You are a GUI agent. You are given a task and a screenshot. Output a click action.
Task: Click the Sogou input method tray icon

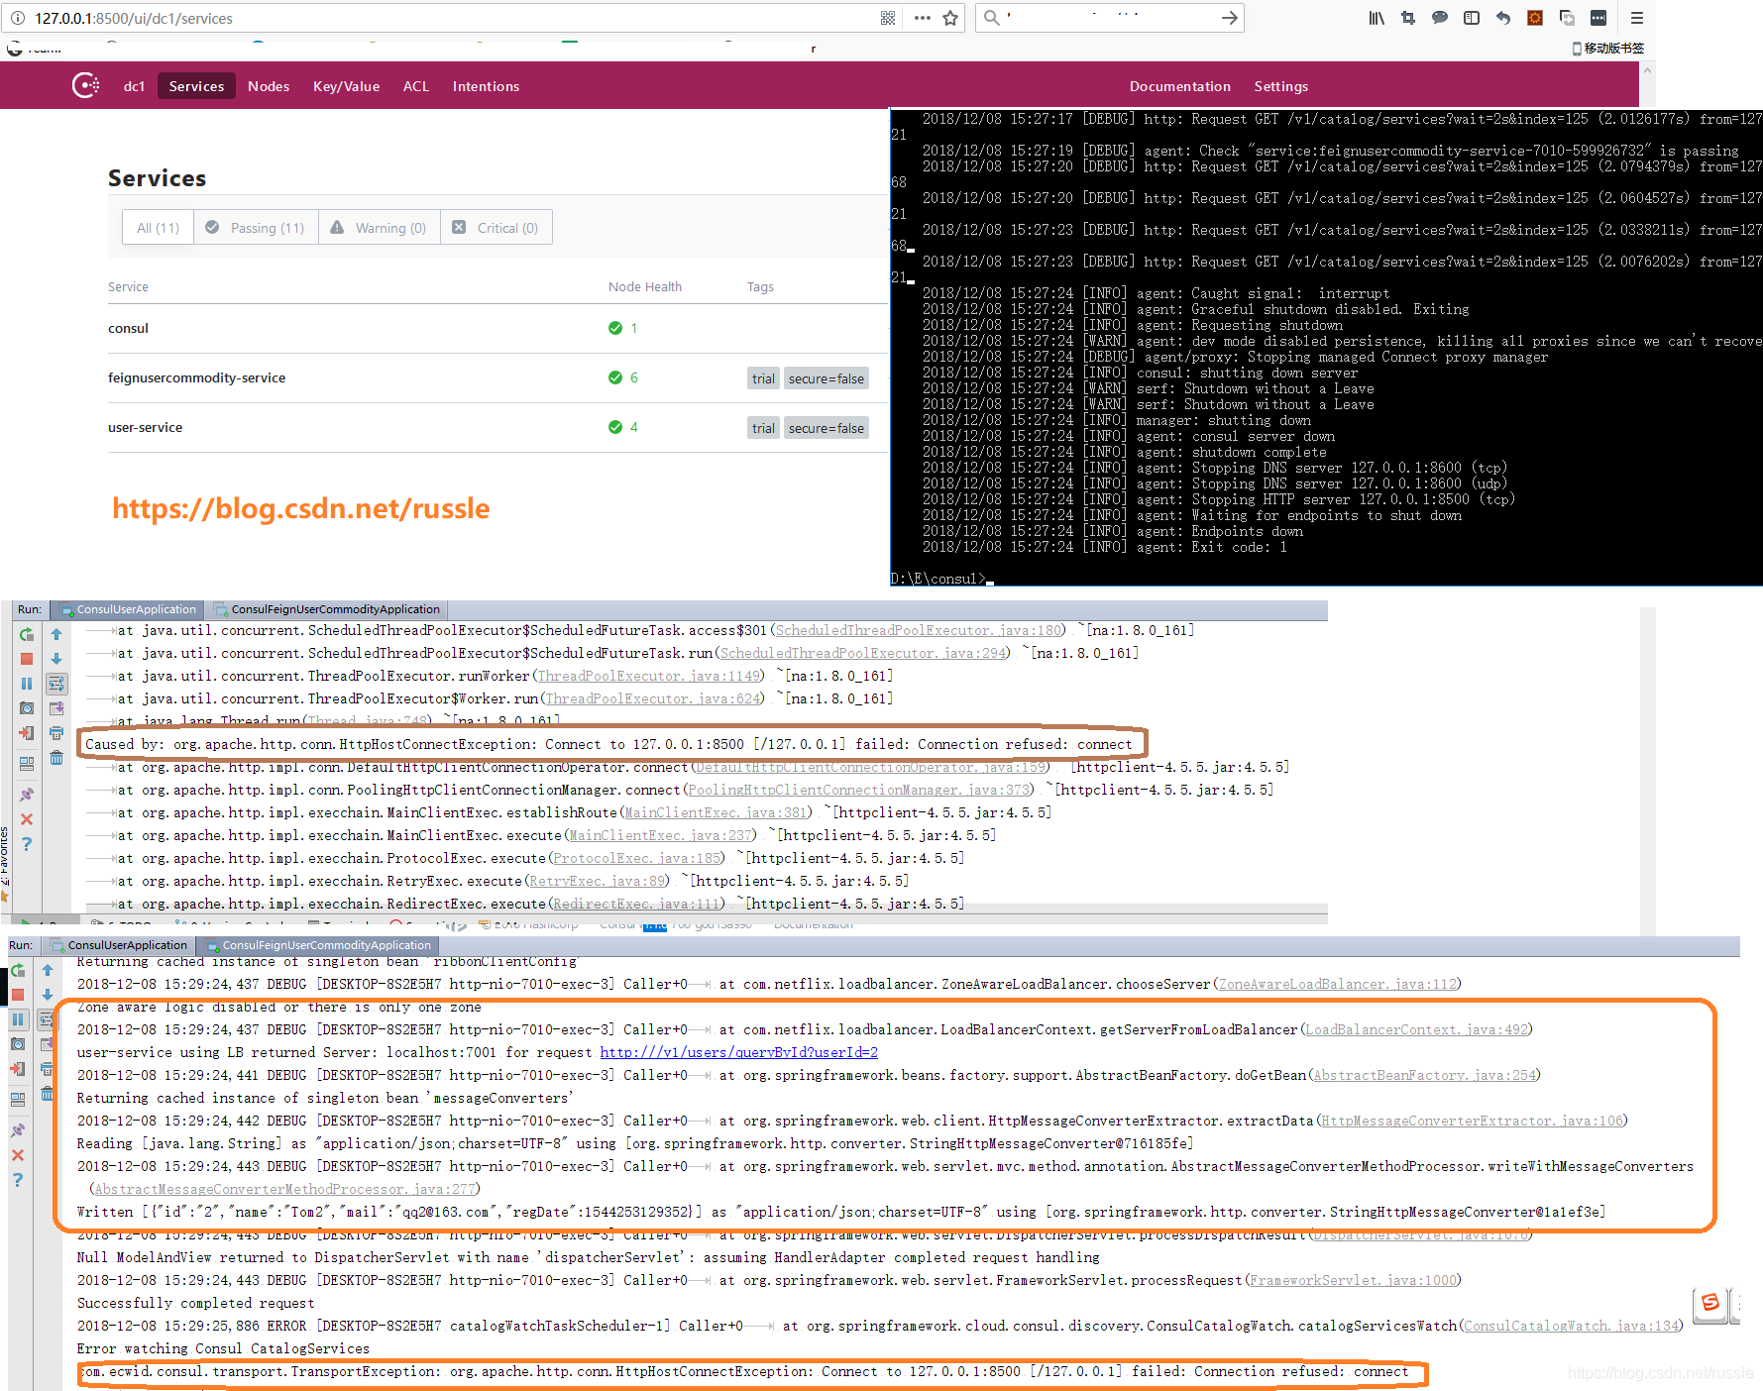tap(1710, 1304)
